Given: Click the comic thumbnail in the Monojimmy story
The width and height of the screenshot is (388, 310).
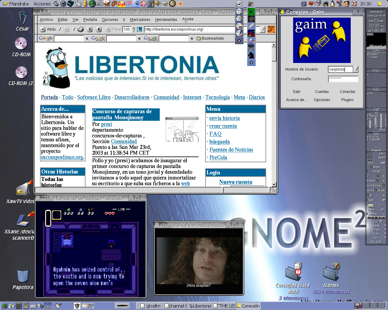Looking at the screenshot, I should (x=182, y=130).
